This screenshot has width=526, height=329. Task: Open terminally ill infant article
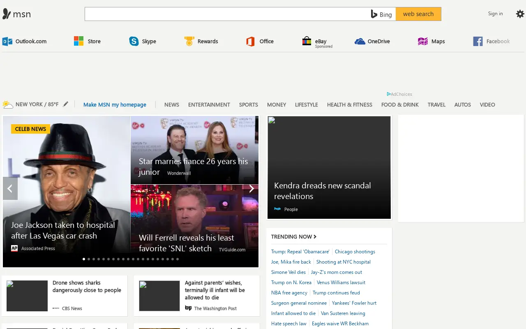[215, 290]
